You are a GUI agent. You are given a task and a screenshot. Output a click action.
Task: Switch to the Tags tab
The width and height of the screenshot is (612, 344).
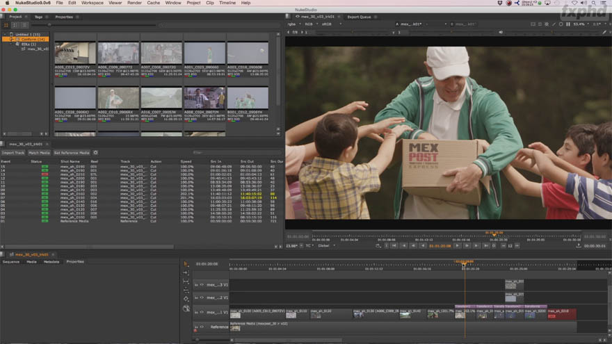(38, 17)
